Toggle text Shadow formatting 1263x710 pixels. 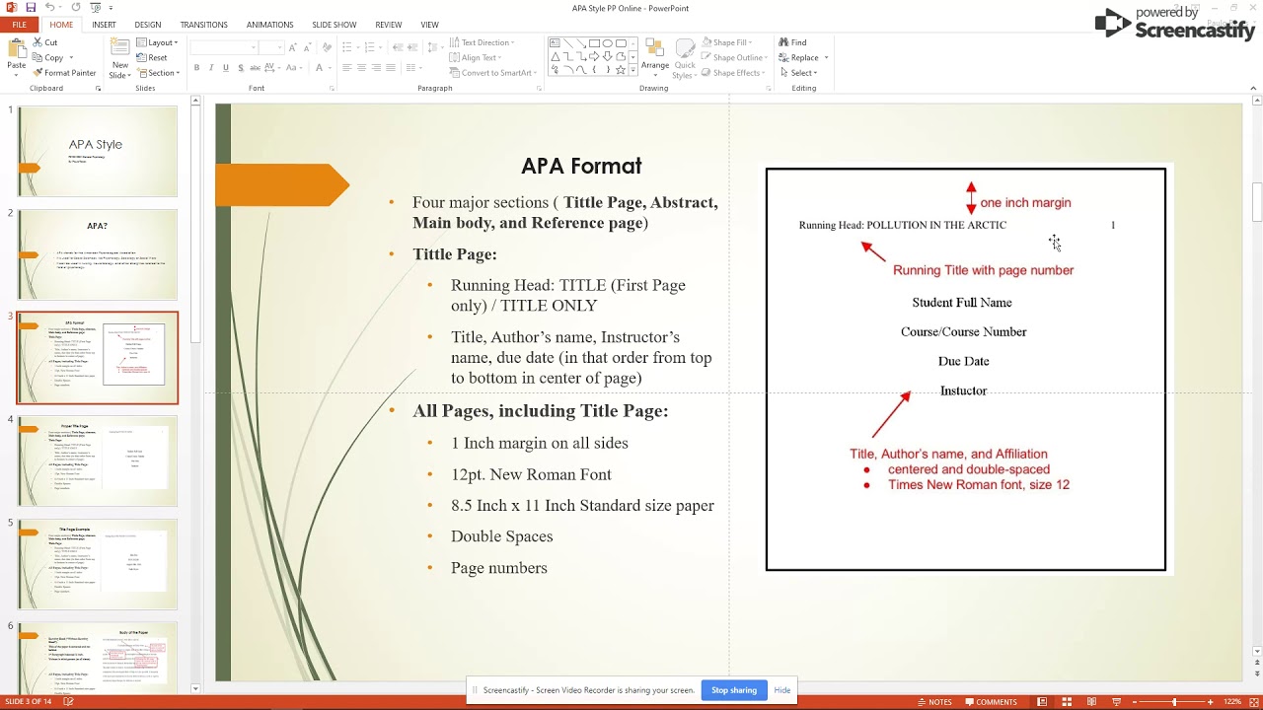coord(241,67)
